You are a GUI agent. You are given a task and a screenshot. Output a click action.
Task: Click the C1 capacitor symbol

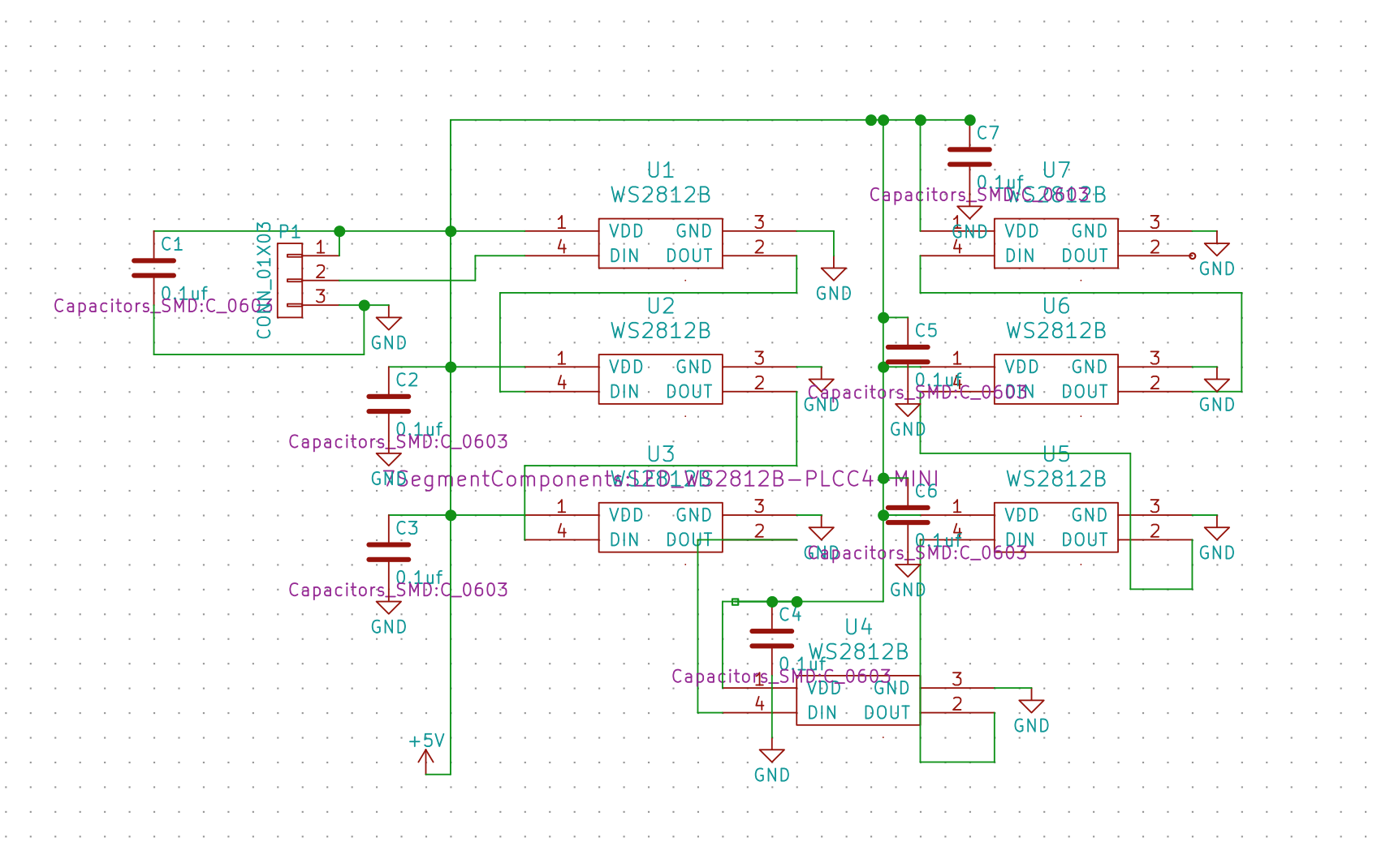click(153, 268)
